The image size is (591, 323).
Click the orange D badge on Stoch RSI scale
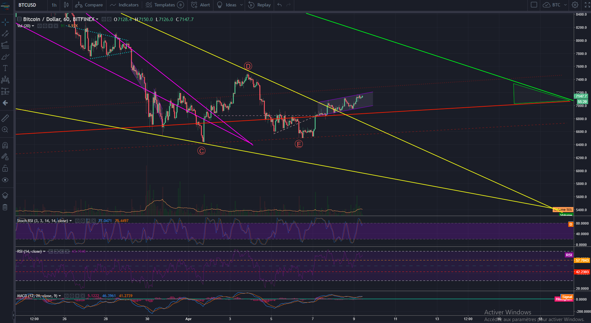click(x=571, y=224)
